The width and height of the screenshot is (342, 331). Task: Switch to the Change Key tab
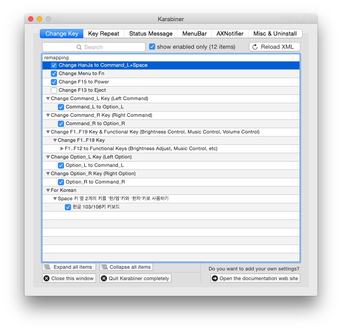(x=62, y=34)
